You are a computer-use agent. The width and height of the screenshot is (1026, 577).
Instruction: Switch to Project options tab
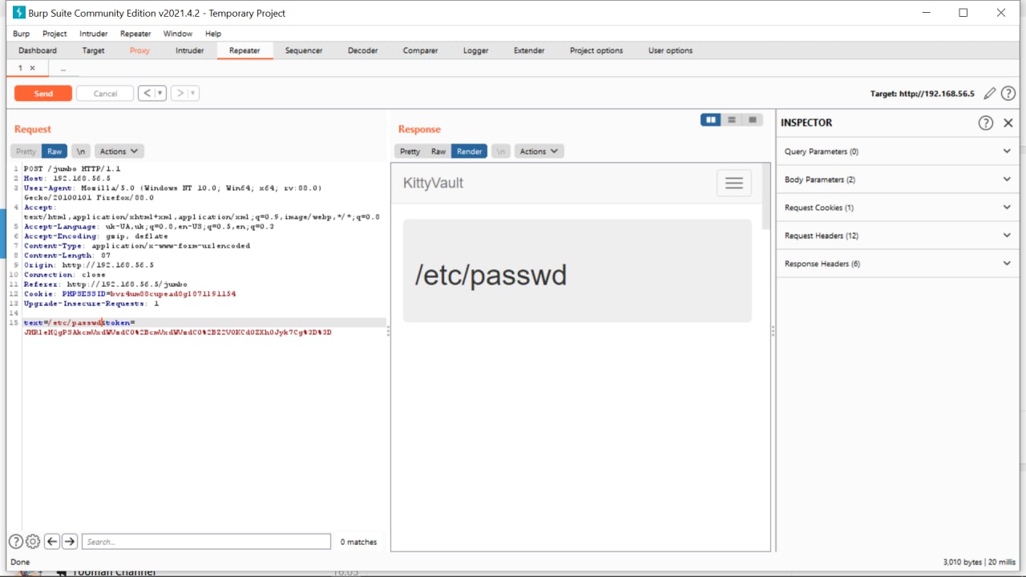pyautogui.click(x=596, y=50)
